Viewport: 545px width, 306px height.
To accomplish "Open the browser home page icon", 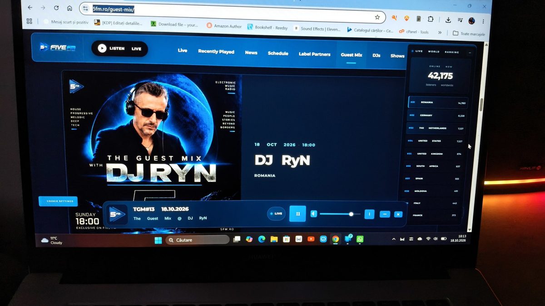I will [69, 8].
